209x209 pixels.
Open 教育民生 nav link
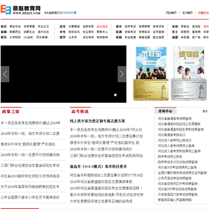pos(15,32)
